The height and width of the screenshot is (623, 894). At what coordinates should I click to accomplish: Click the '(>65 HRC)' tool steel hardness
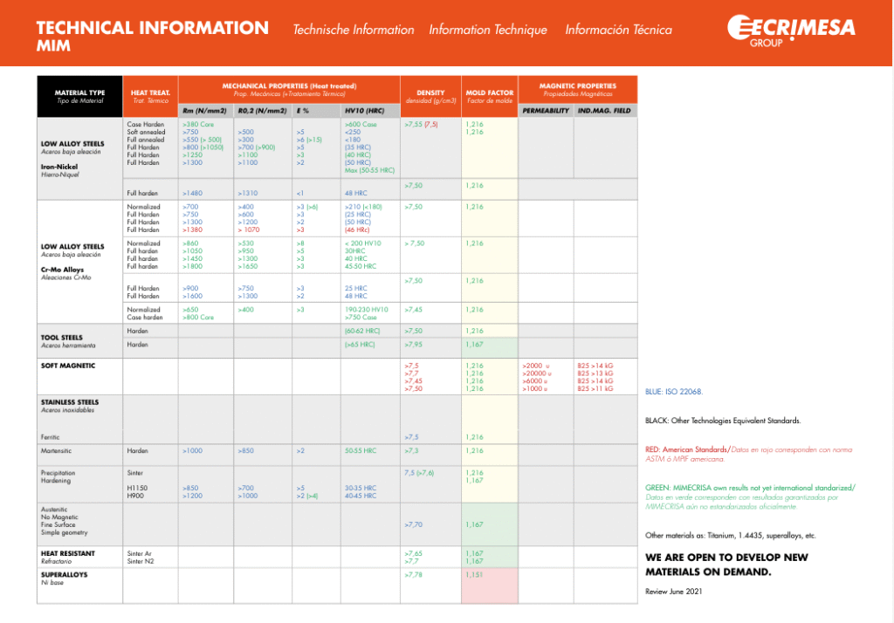[361, 345]
